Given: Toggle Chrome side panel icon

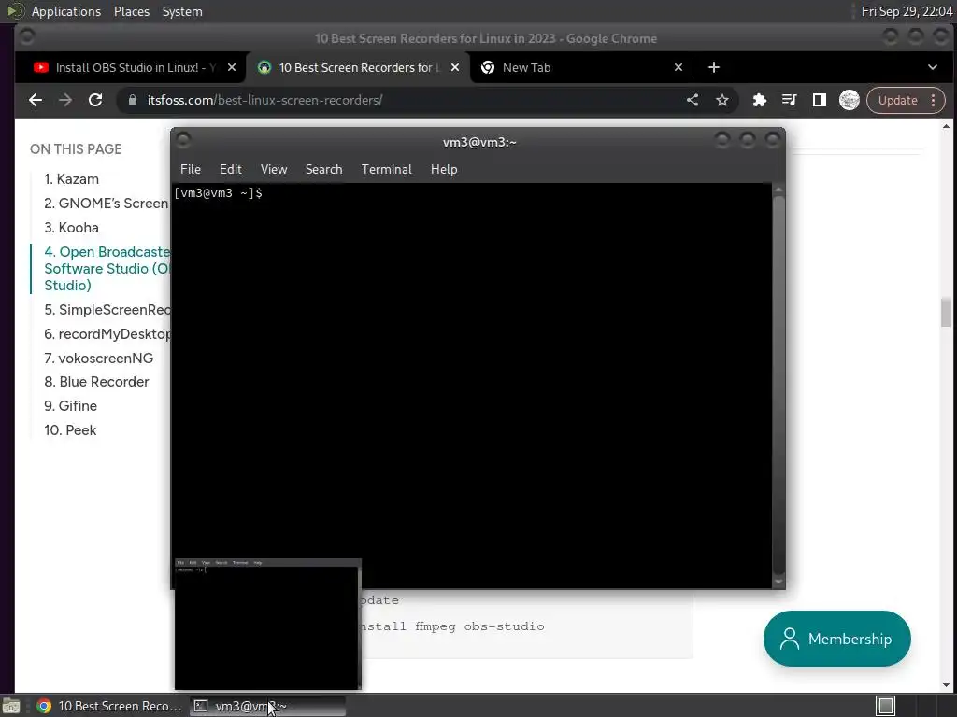Looking at the screenshot, I should point(819,100).
